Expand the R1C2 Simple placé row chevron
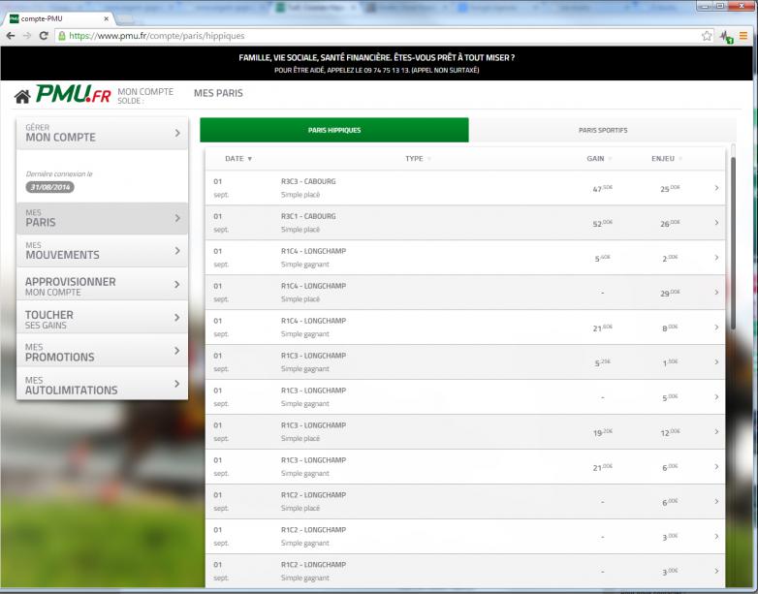Viewport: 758px width, 594px height. click(x=716, y=501)
